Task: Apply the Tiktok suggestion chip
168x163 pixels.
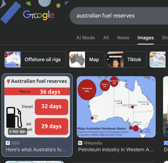Action: click(x=134, y=59)
